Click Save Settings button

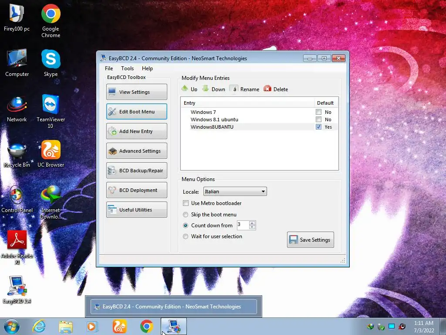[x=310, y=239]
